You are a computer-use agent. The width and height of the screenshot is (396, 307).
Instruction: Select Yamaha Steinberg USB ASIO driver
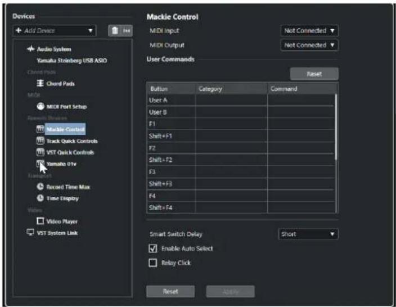[x=72, y=61]
